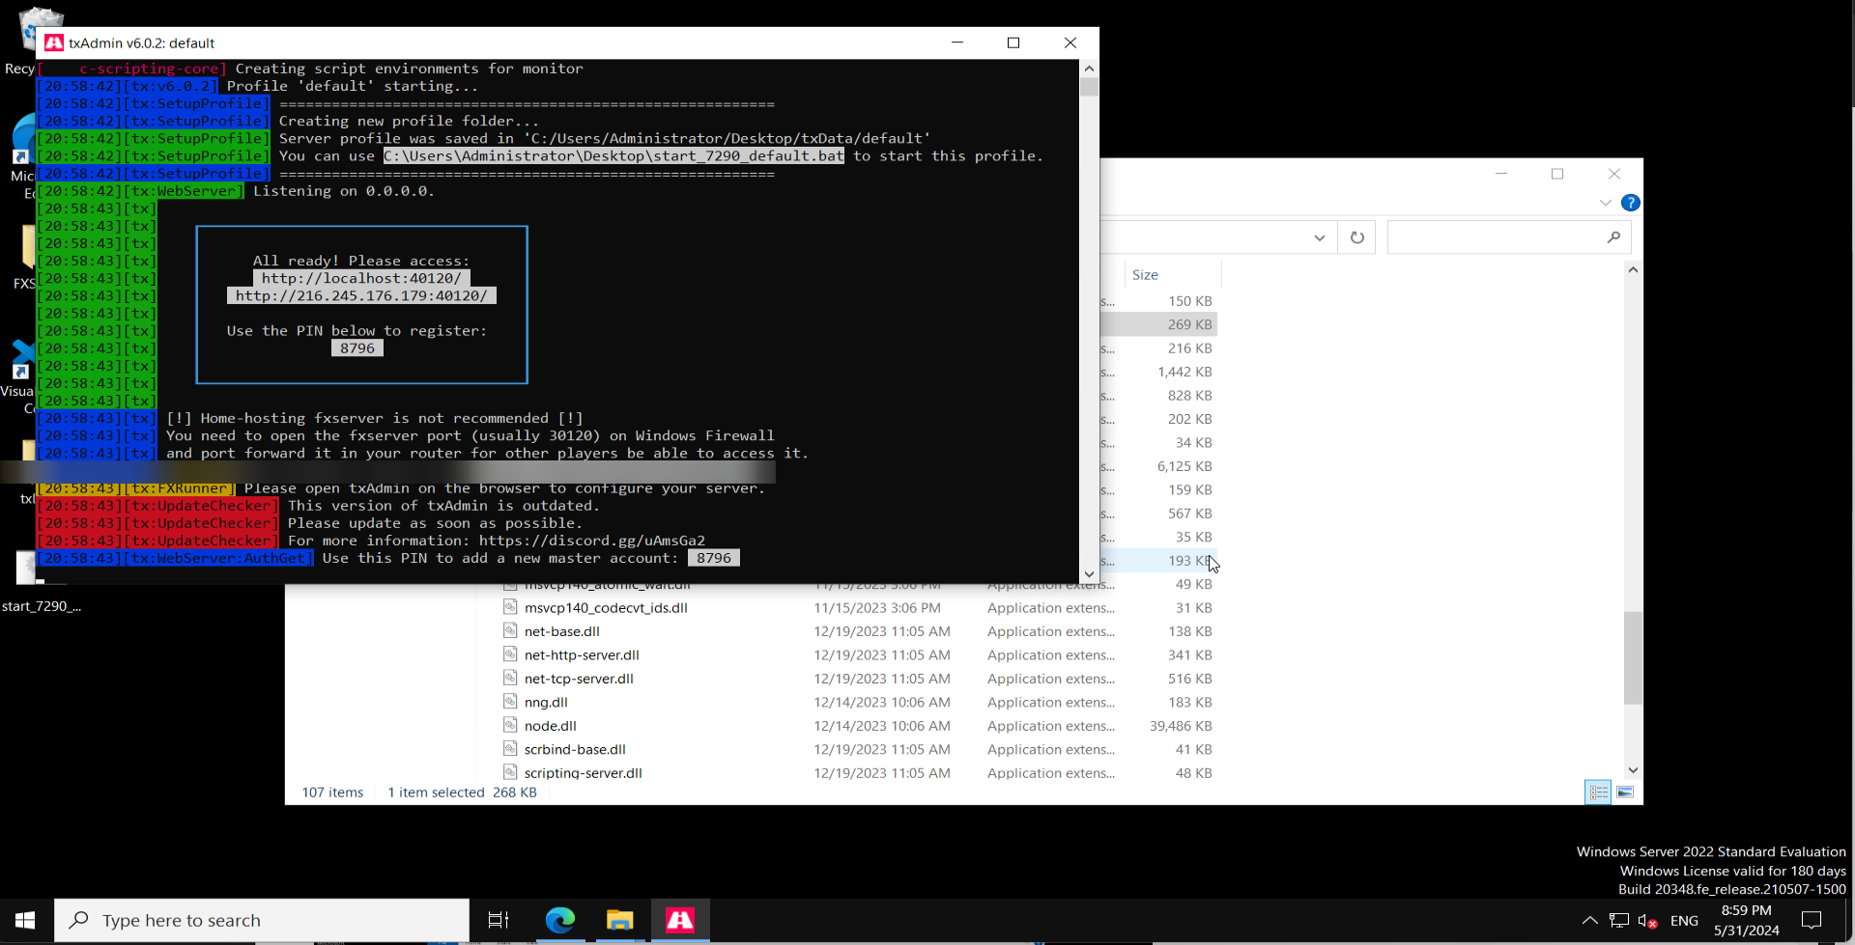Click the discord.gg/uAmsGa2 link text
1855x945 pixels.
tap(592, 542)
